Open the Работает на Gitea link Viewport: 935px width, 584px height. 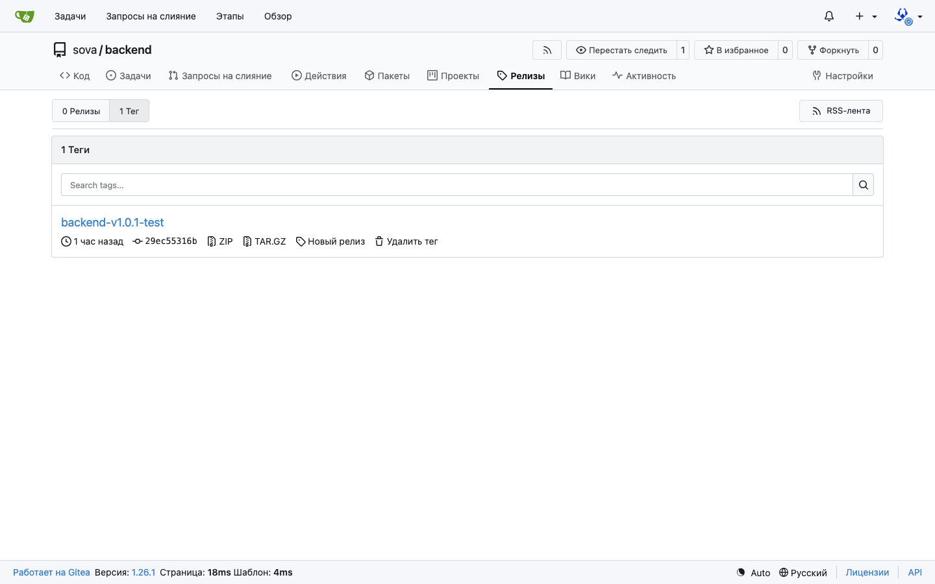tap(51, 572)
